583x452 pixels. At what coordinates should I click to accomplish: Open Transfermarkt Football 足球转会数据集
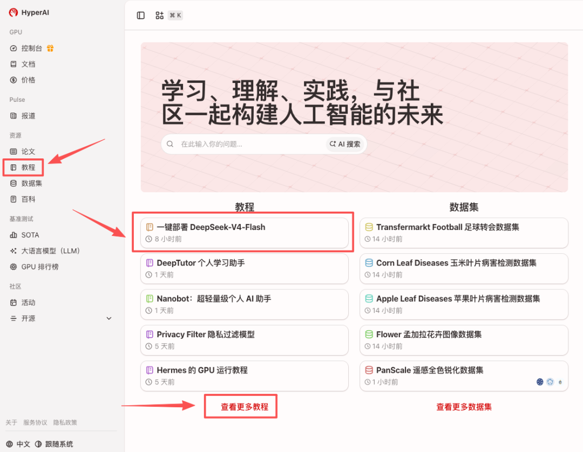click(464, 233)
